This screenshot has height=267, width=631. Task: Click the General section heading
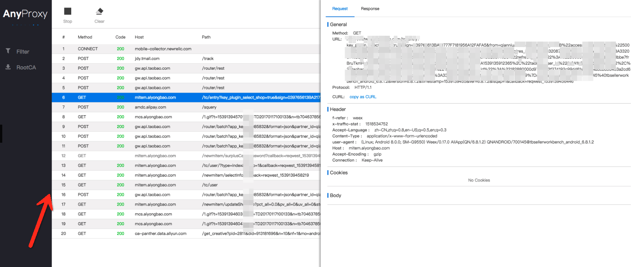338,24
